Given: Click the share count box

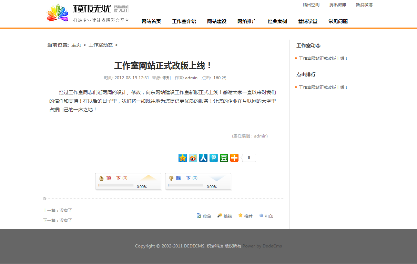Looking at the screenshot, I should (249, 158).
